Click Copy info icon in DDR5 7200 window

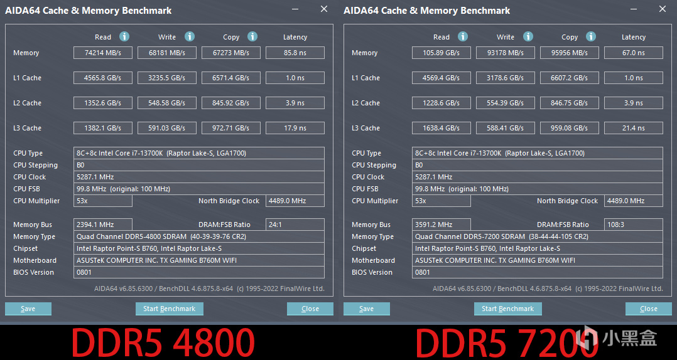tap(591, 36)
